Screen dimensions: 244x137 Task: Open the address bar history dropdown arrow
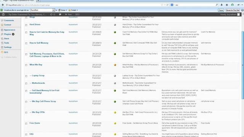[x=165, y=5]
